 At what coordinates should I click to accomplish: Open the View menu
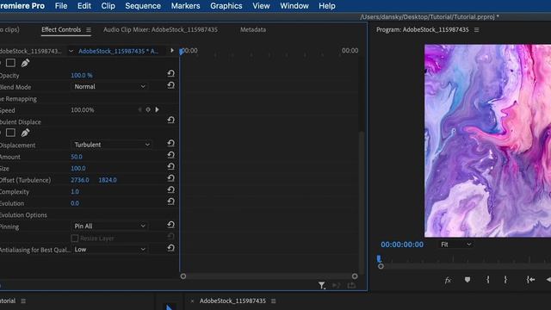tap(261, 6)
